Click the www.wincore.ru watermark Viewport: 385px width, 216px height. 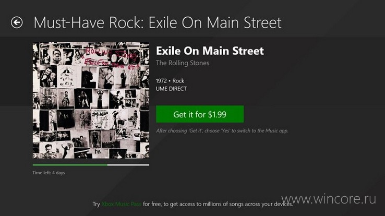point(329,199)
